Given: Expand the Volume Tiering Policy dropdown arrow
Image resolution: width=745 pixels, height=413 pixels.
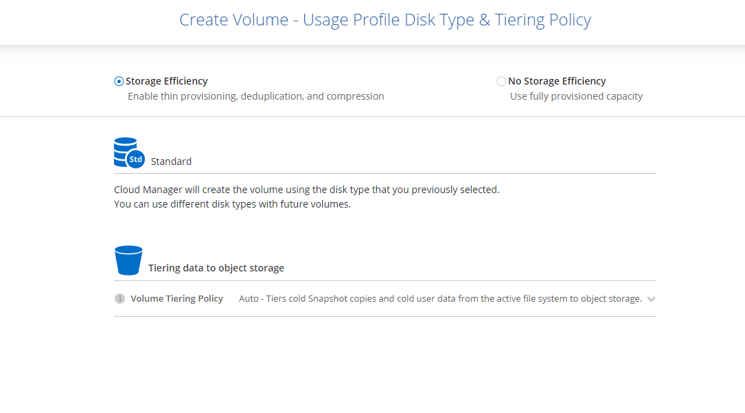Looking at the screenshot, I should [652, 299].
